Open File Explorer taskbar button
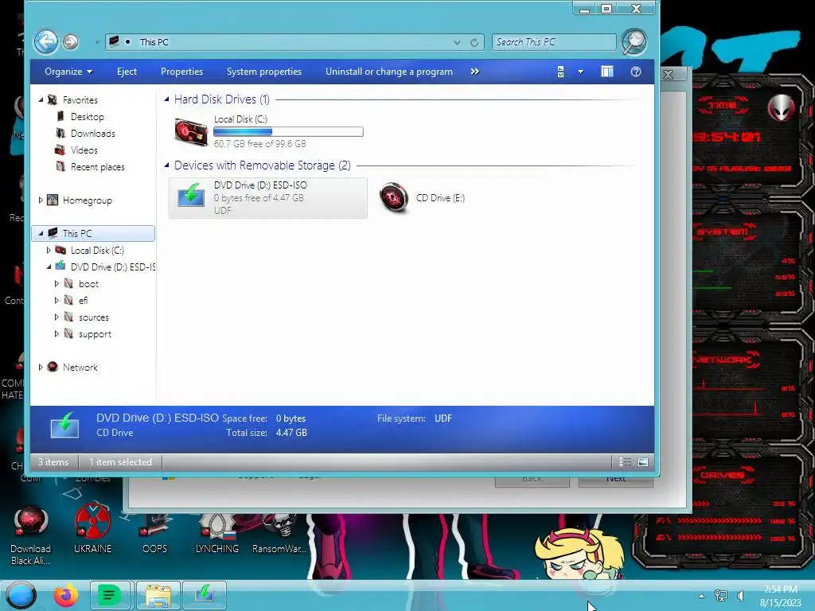815x611 pixels. point(158,595)
